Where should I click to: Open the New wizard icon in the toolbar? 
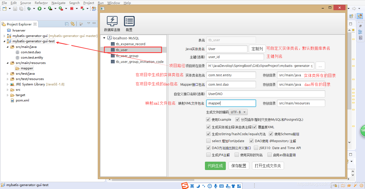[x=4, y=8]
